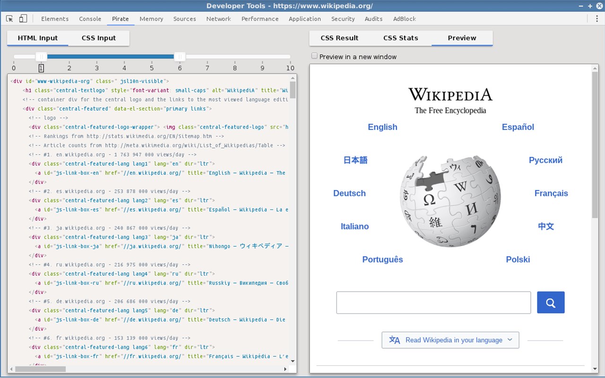
Task: Open the Memory tab
Action: coord(151,19)
